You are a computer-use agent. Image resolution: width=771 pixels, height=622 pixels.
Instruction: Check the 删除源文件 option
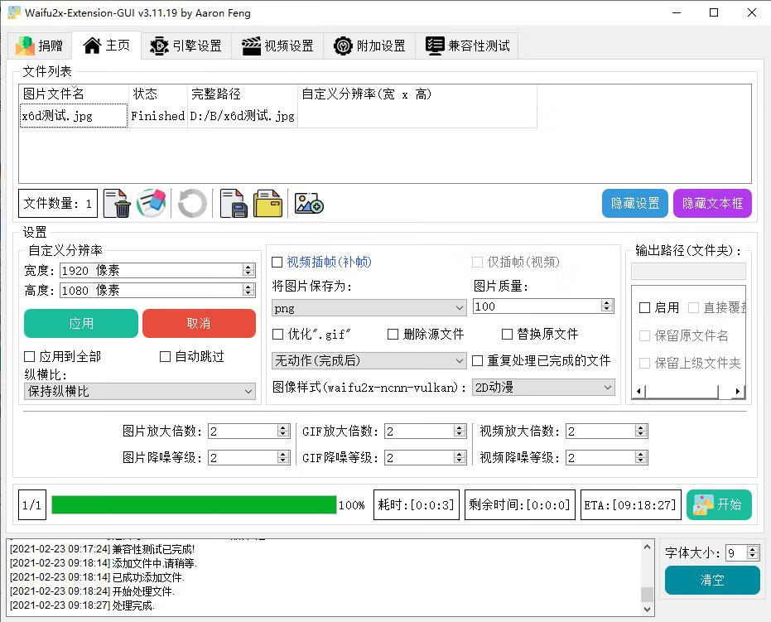(393, 335)
